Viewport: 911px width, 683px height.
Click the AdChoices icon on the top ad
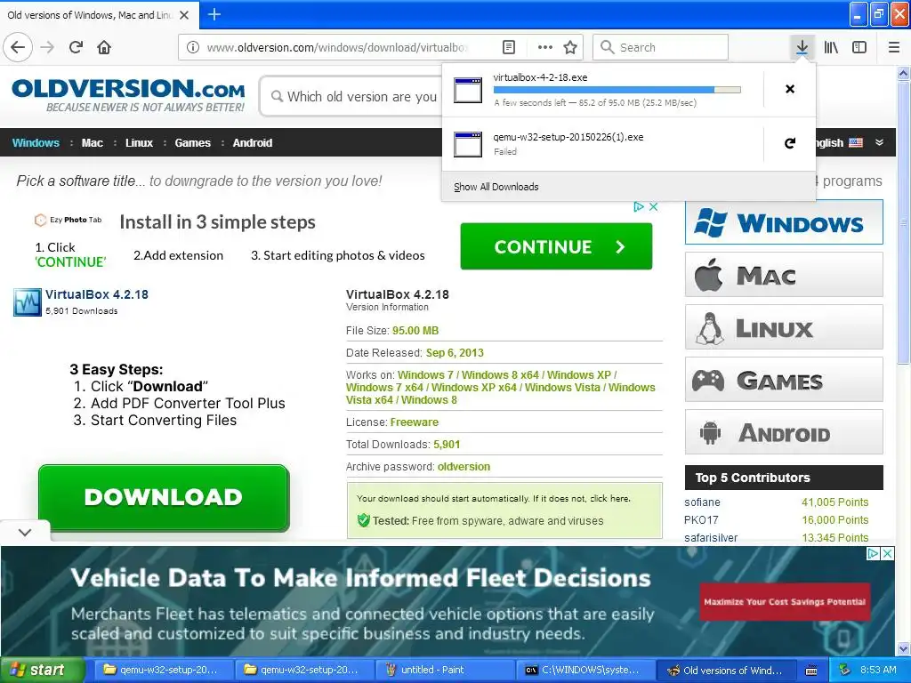[x=639, y=206]
